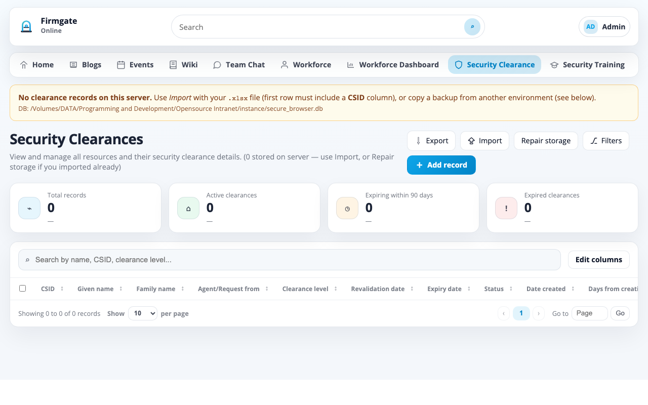Open the Wiki tab
648x405 pixels.
tap(183, 65)
